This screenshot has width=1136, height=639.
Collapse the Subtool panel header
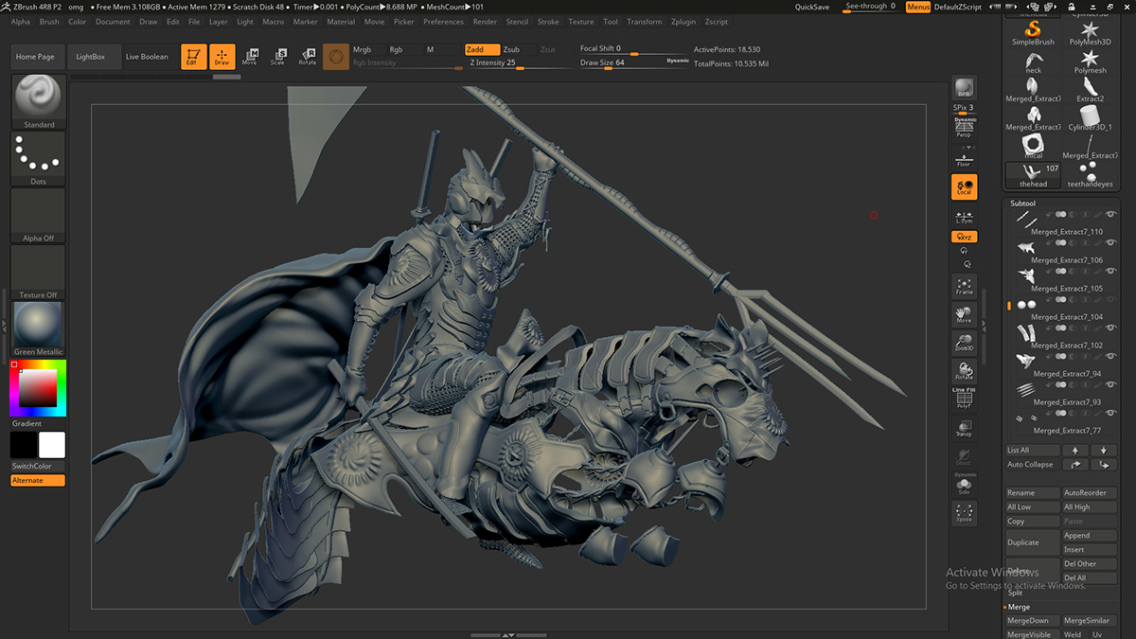pyautogui.click(x=1022, y=204)
